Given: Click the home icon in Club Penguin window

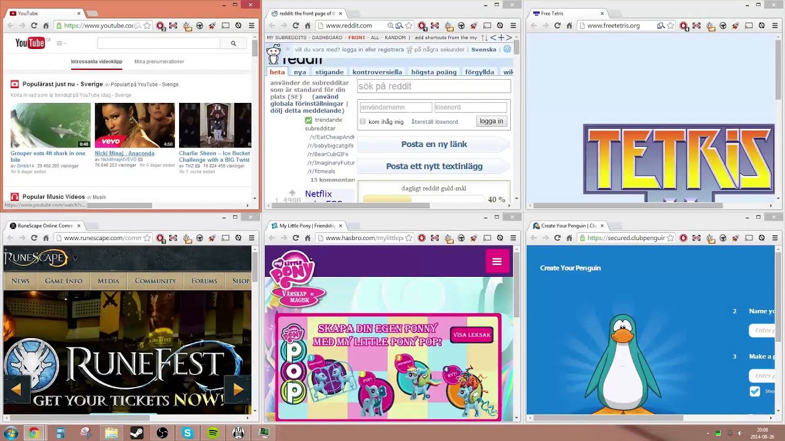Looking at the screenshot, I should click(570, 238).
